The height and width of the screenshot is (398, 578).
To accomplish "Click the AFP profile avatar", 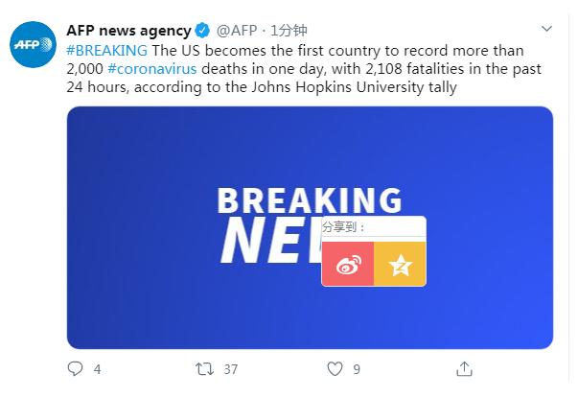I will coord(34,45).
